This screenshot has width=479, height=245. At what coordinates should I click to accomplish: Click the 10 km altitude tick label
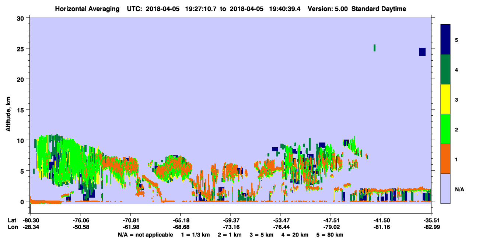tap(21, 140)
